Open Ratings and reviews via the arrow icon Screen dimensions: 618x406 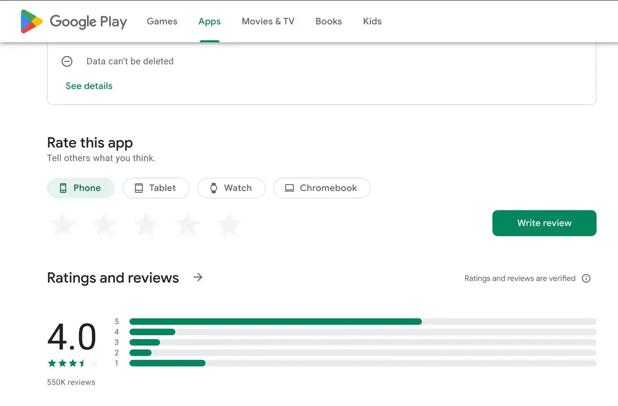[x=198, y=277]
